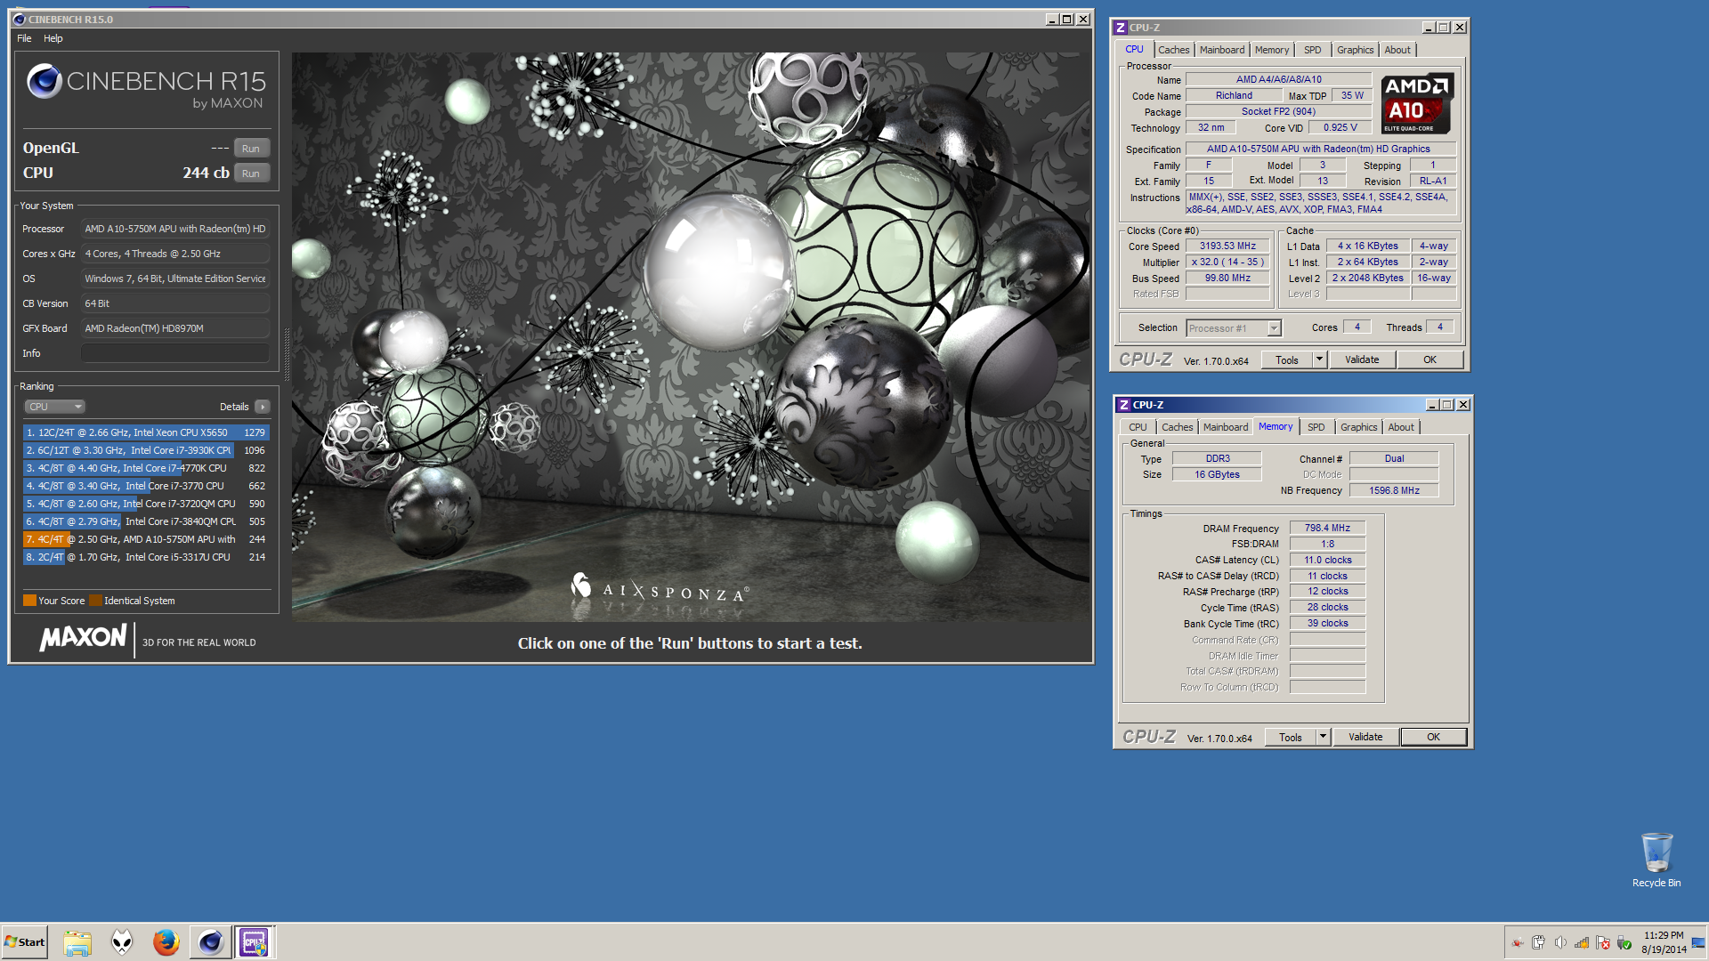1709x961 pixels.
Task: Select ranking row Intel Core i7-3840QM
Action: (146, 521)
